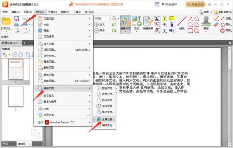Screen dimensions: 233x148
Task: Click the purple save (floppy disk) icon
Action: coord(17,19)
